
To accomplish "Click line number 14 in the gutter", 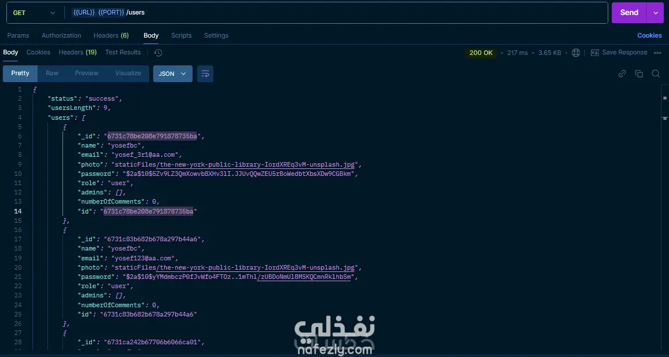I will tap(18, 211).
